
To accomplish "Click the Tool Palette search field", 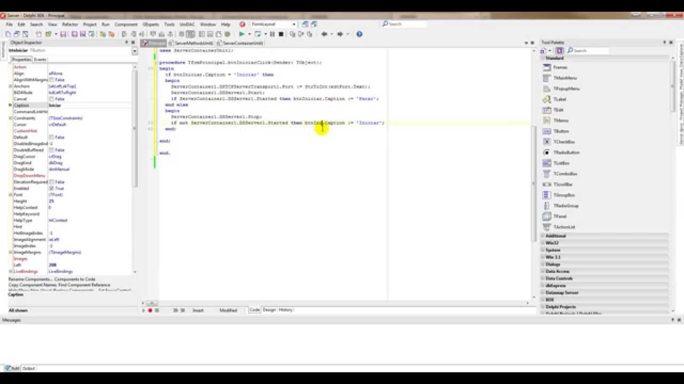I will pos(587,51).
